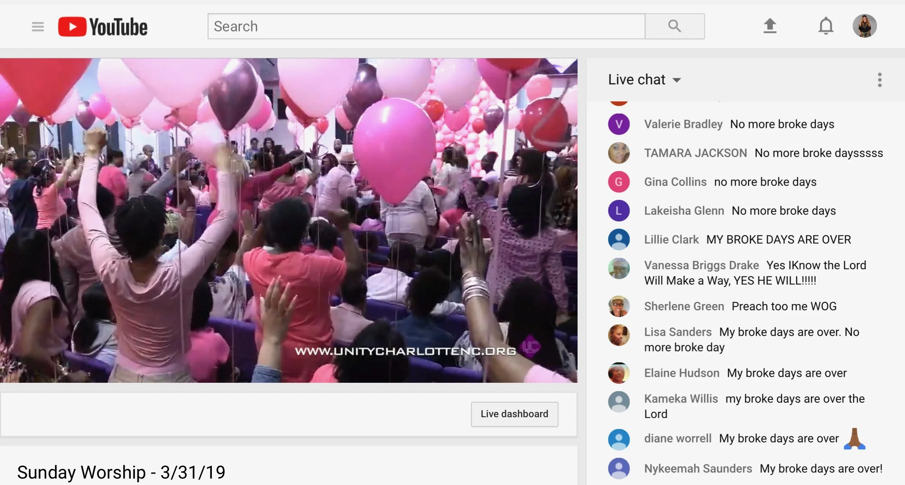Screen dimensions: 905x485
Task: Click Gina Collins' pink G avatar
Action: 619,182
